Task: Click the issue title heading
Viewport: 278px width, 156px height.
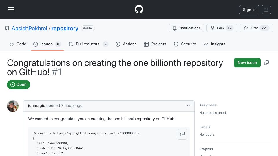Action: pos(115,68)
